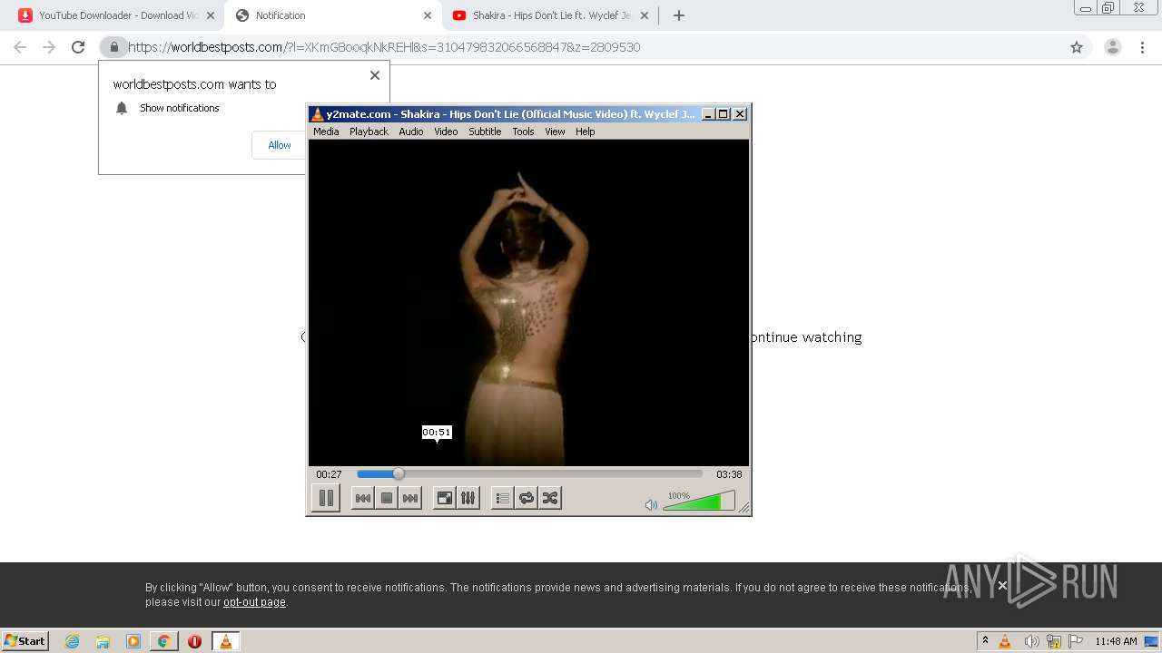Open the Windows Start menu
This screenshot has height=653, width=1162.
[25, 640]
